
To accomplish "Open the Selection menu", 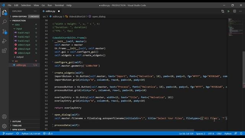I will (x=26, y=5).
